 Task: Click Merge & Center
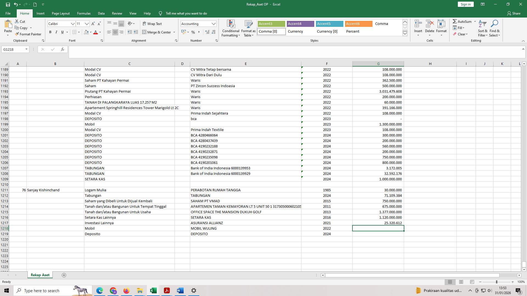pyautogui.click(x=157, y=32)
